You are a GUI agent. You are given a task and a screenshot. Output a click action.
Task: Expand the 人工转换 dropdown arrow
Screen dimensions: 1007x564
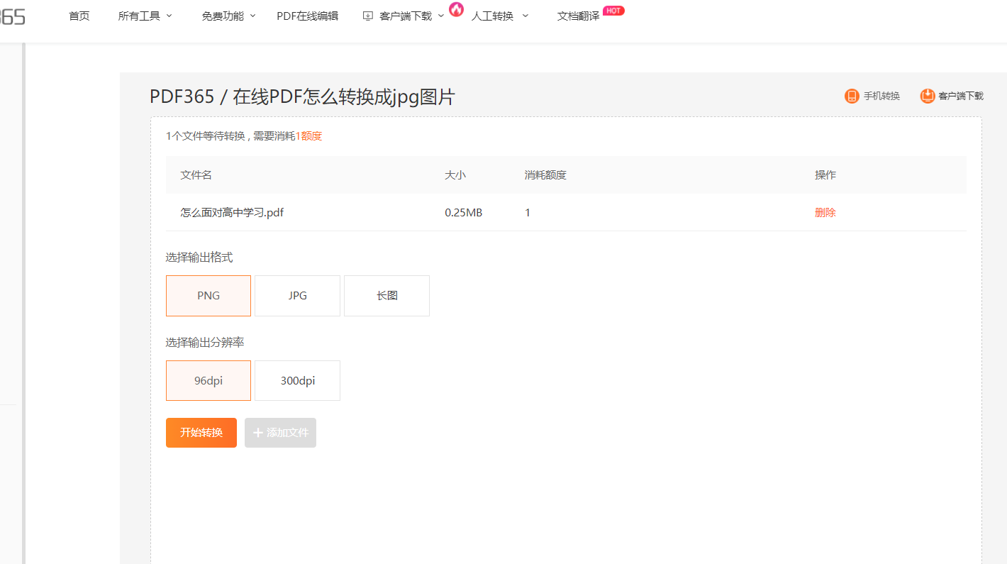[x=525, y=16]
